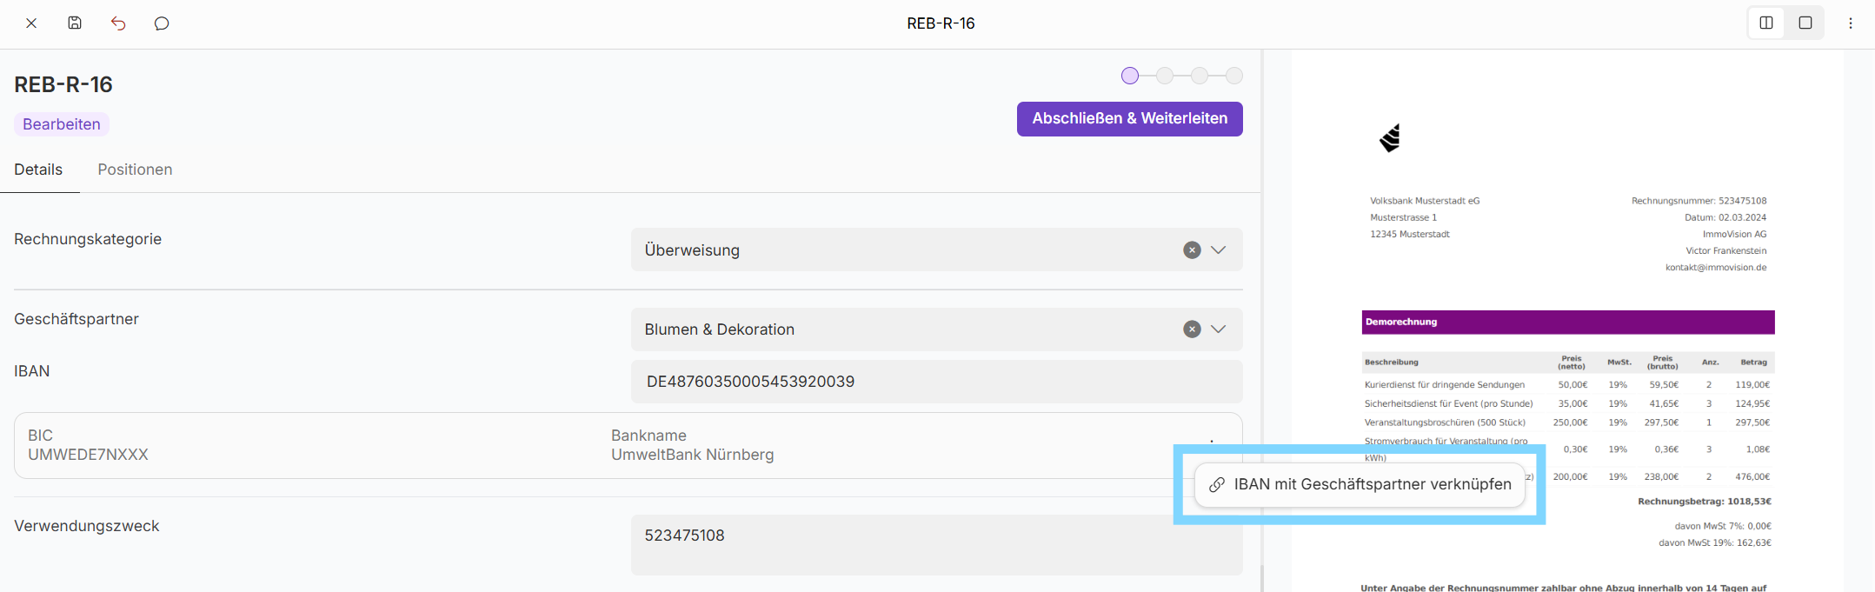Expand the Rechnungskategorie dropdown chevron
Screen dimensions: 1875x592
point(1219,250)
